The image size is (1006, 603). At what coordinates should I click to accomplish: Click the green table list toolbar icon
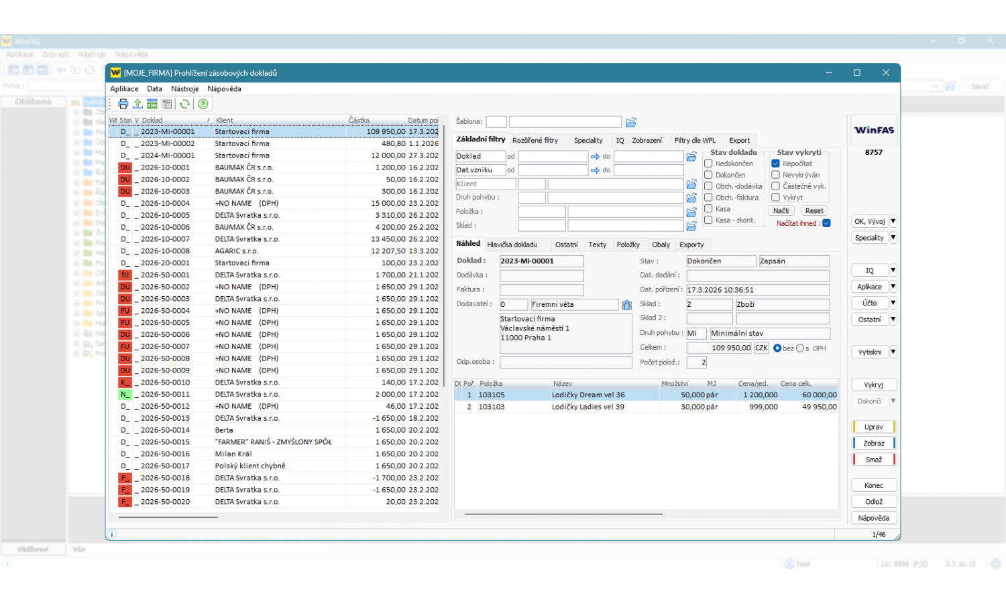(152, 104)
